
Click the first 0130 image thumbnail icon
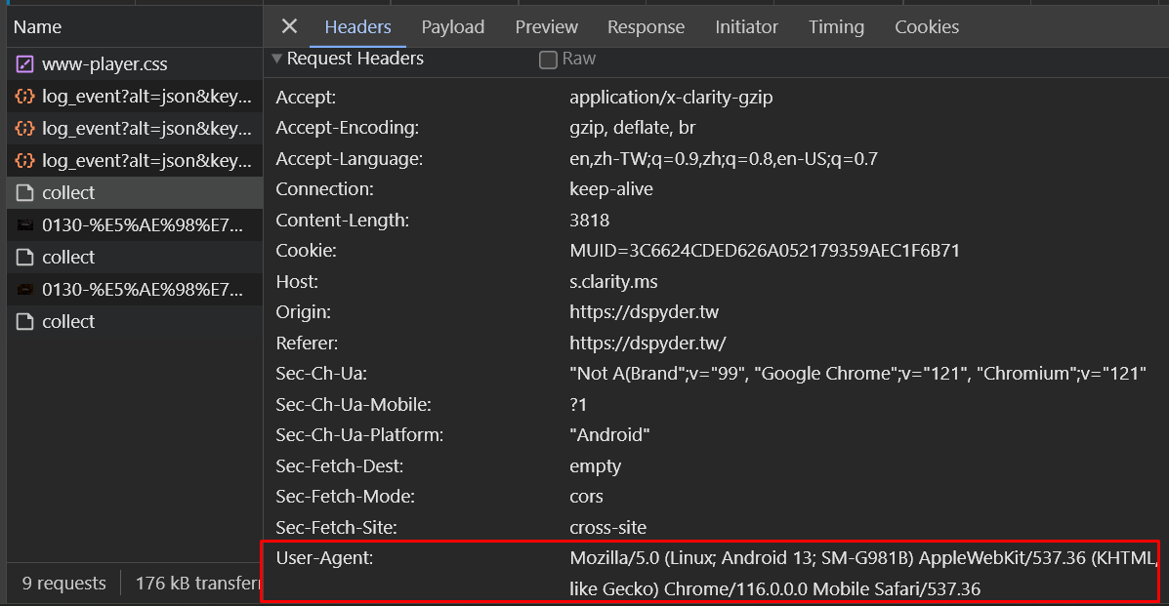coord(25,225)
